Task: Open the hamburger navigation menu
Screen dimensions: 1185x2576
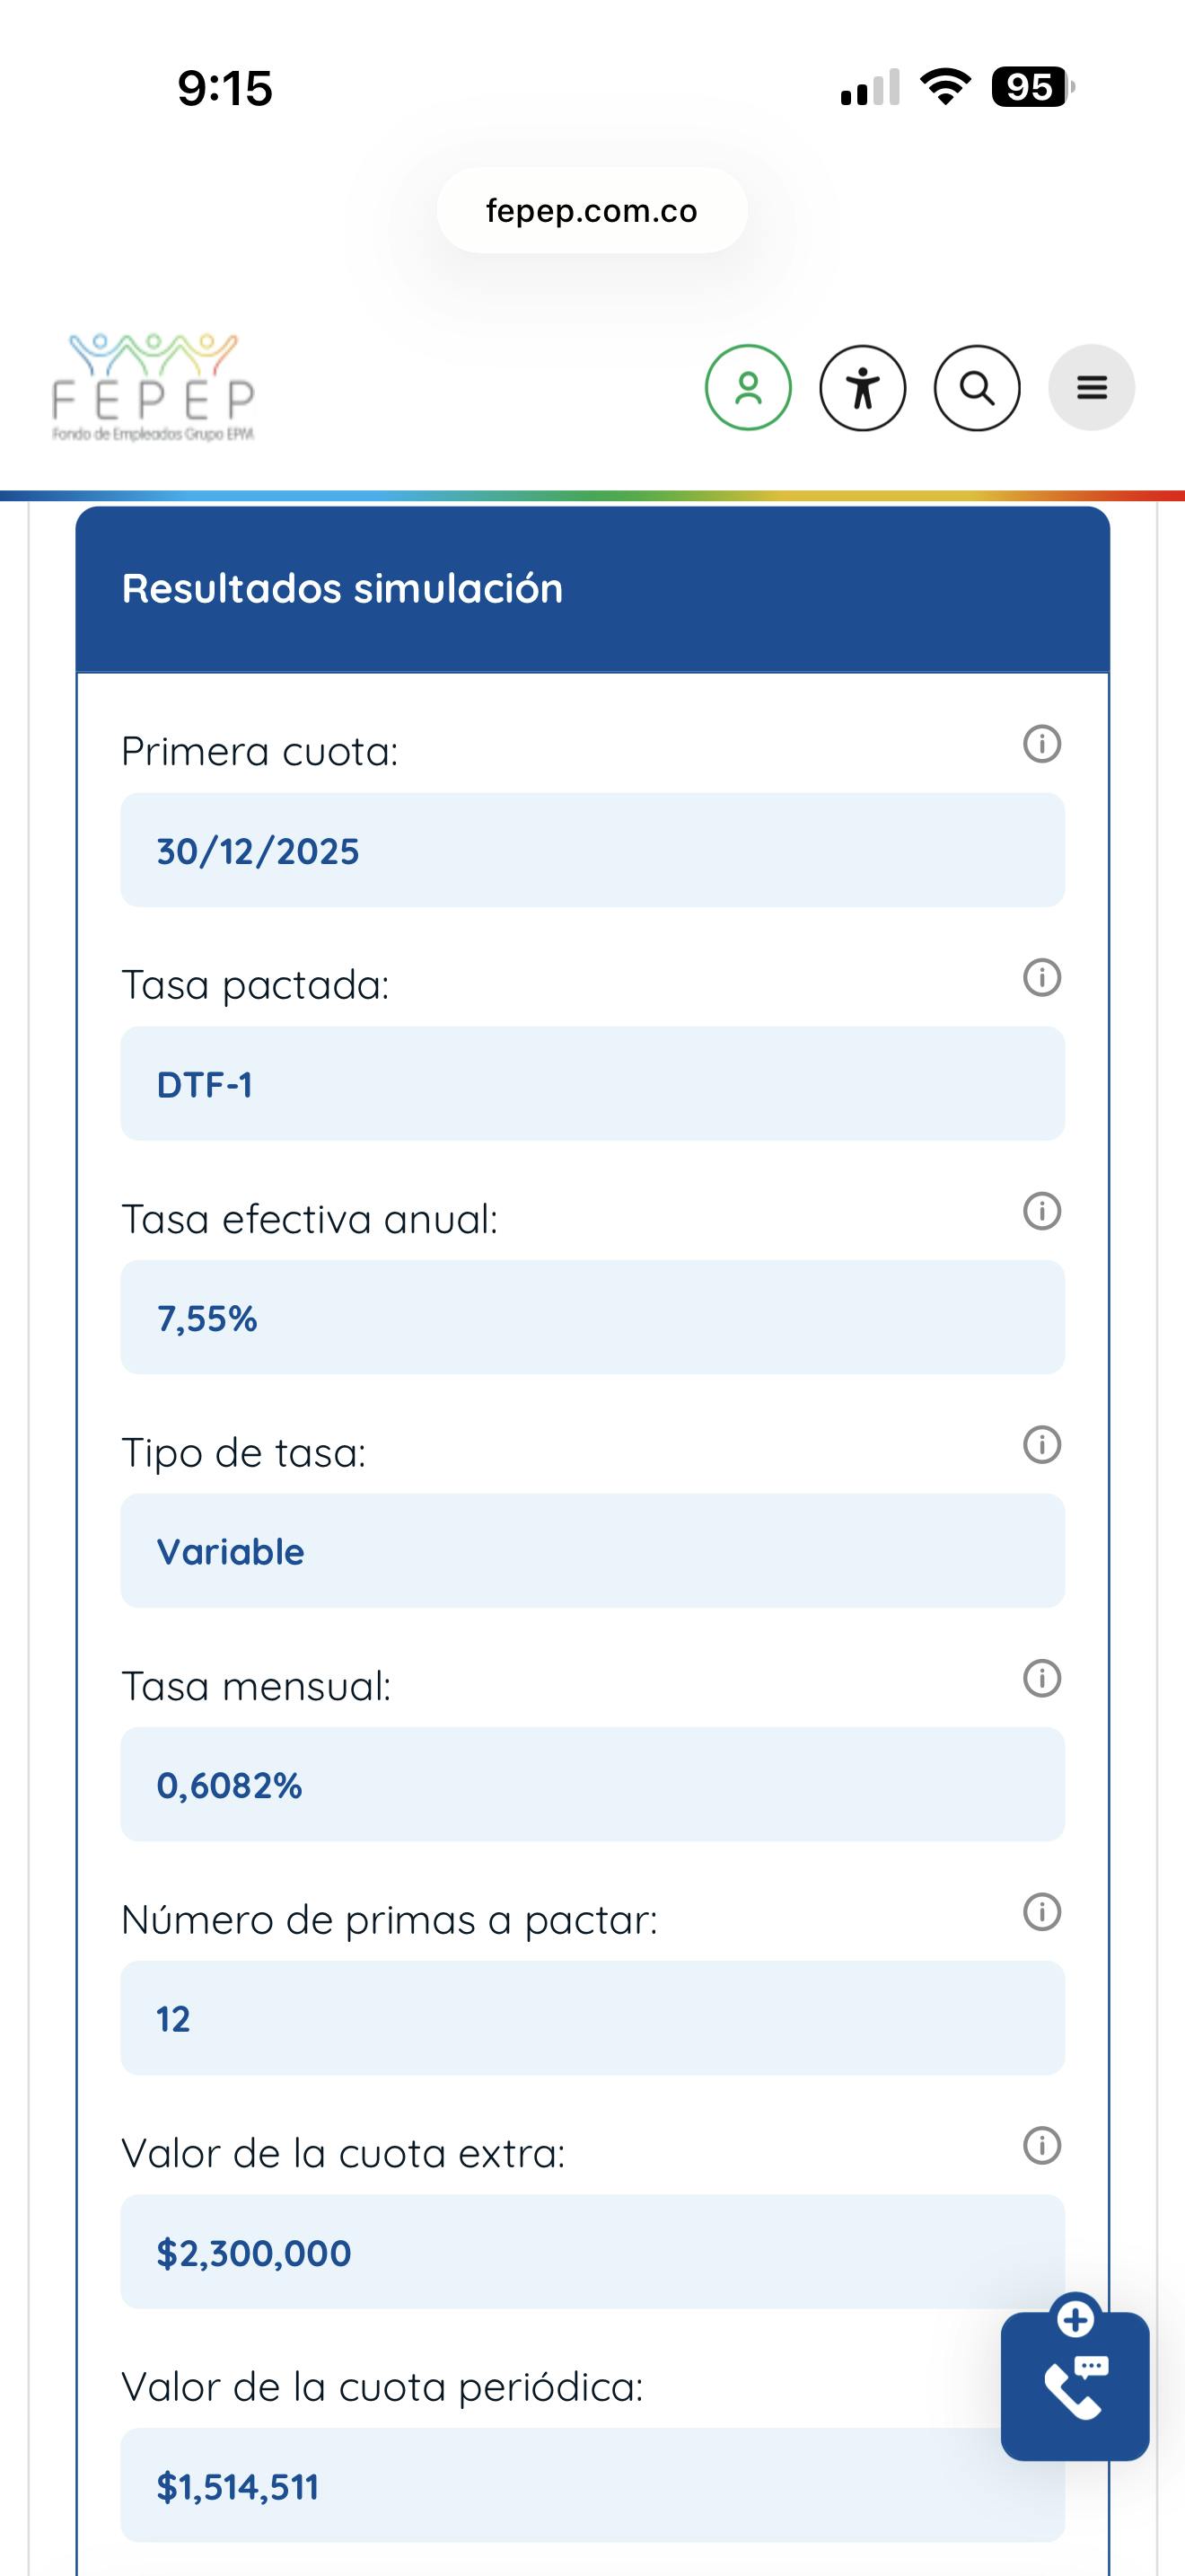Action: [1091, 388]
